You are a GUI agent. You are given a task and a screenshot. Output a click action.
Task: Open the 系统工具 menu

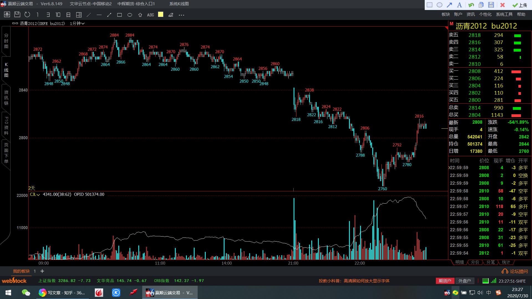click(504, 14)
